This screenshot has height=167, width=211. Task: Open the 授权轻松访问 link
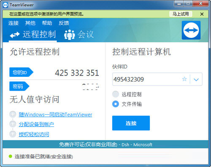coord(34,134)
